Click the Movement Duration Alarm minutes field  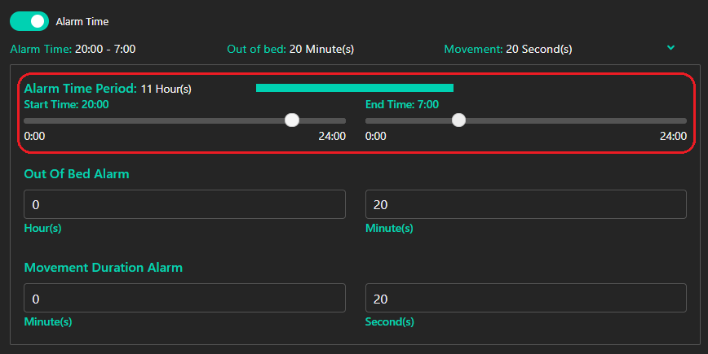pos(184,298)
